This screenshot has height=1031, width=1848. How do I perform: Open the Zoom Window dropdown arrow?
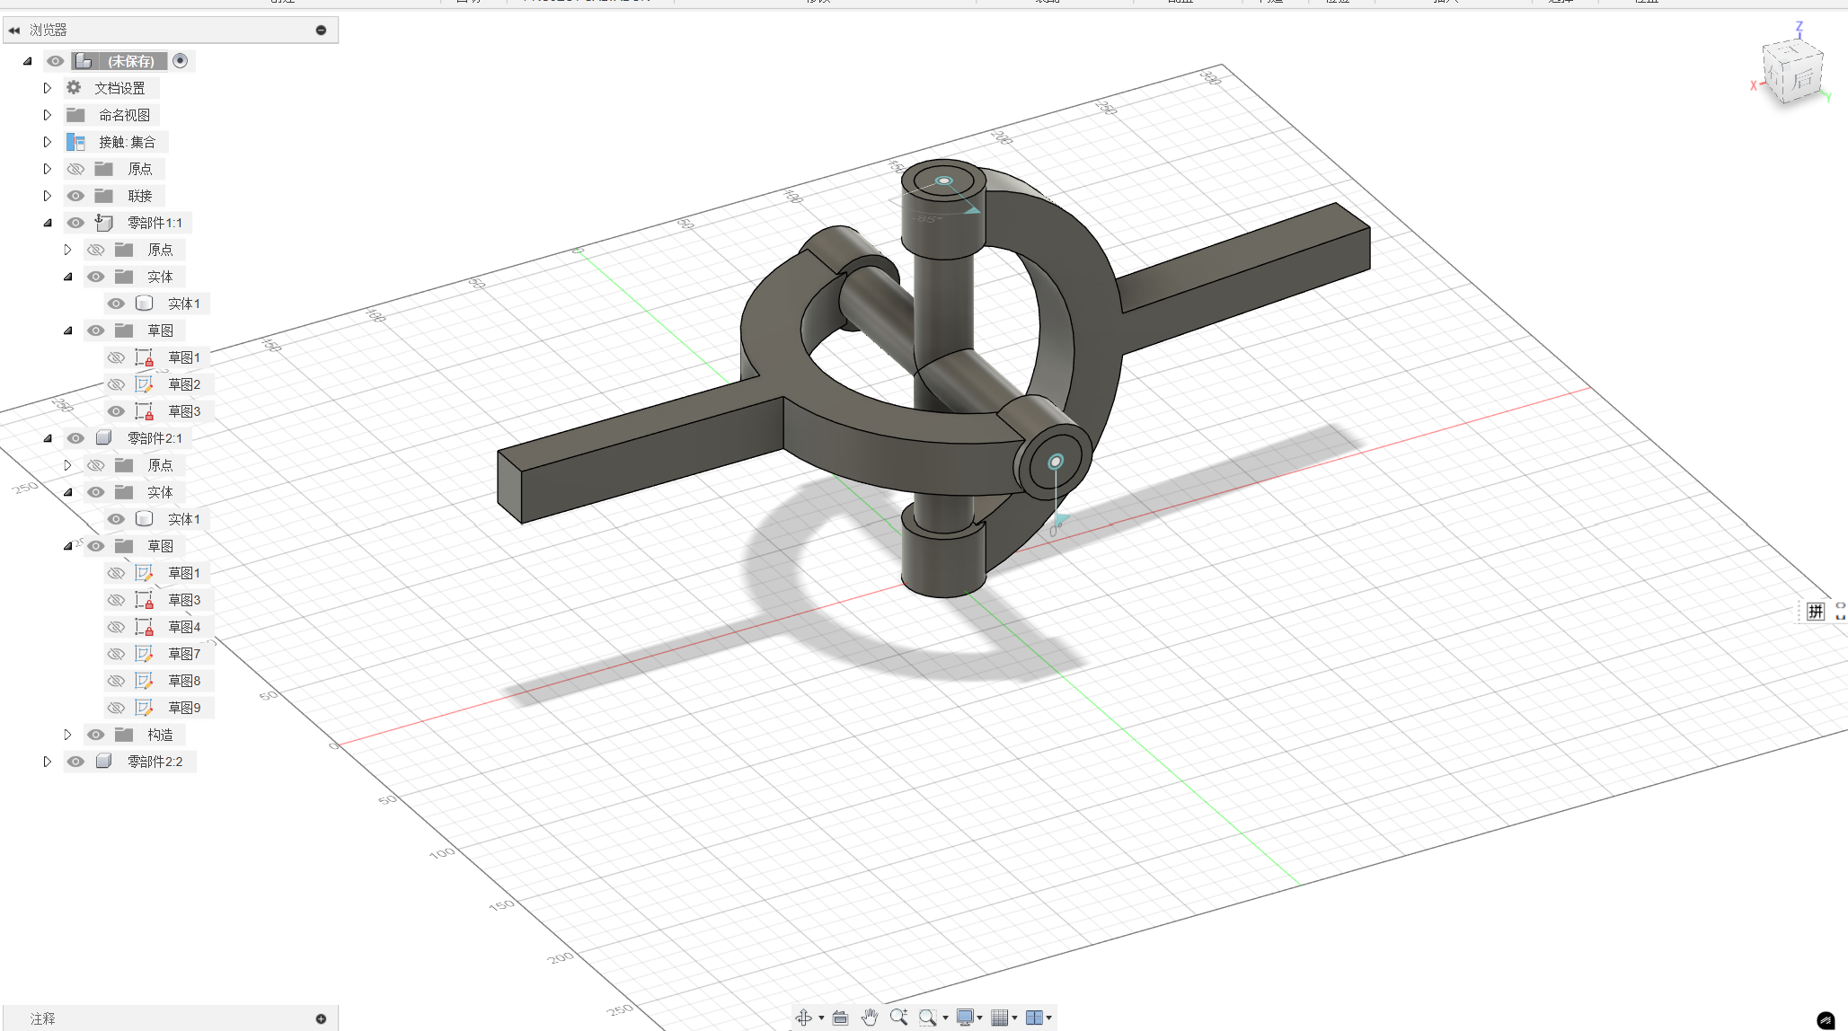[945, 1018]
